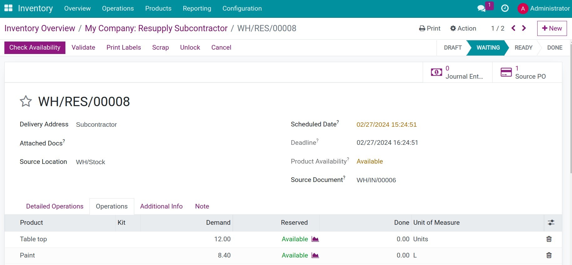Click the Source Document WH/IN/00006 field

tap(376, 180)
